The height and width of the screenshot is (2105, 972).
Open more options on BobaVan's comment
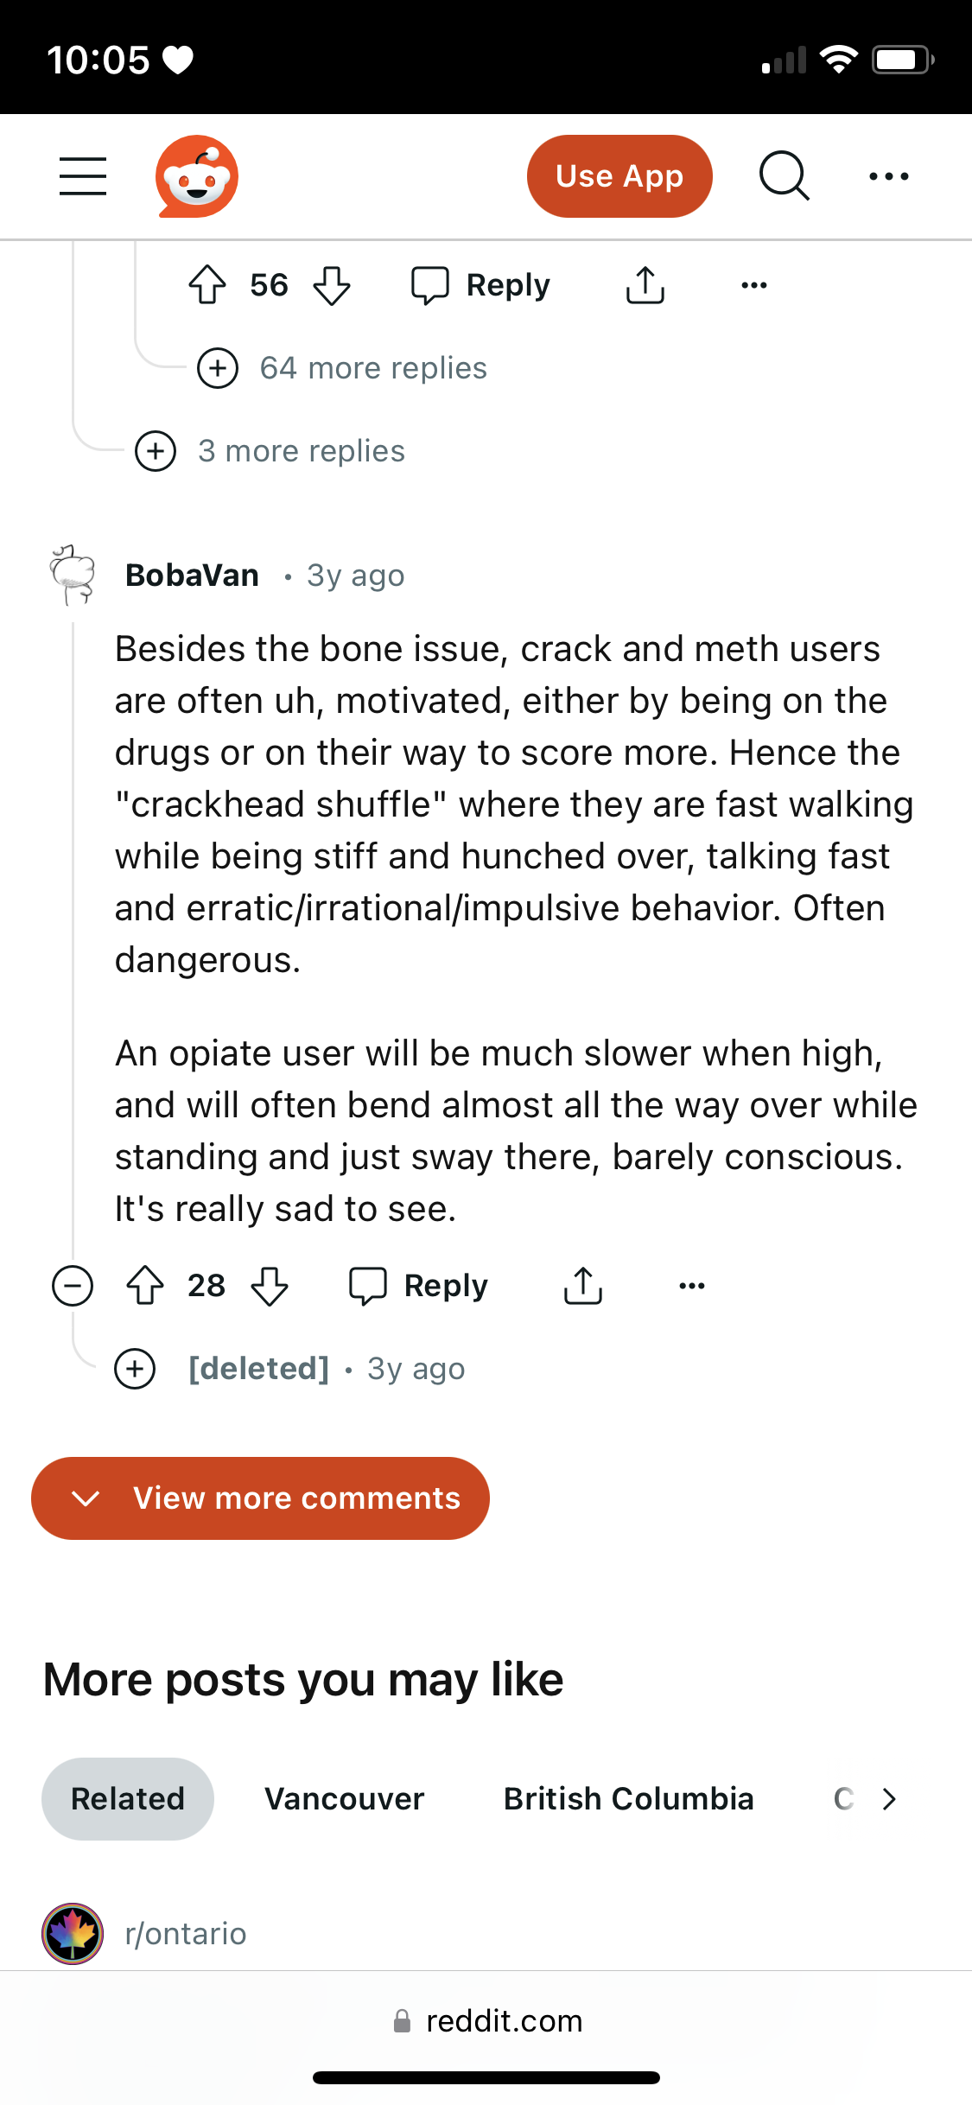point(692,1286)
